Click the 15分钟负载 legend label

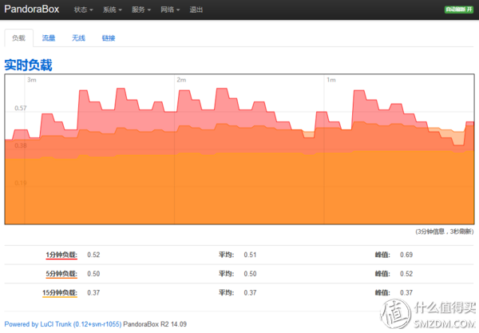60,293
